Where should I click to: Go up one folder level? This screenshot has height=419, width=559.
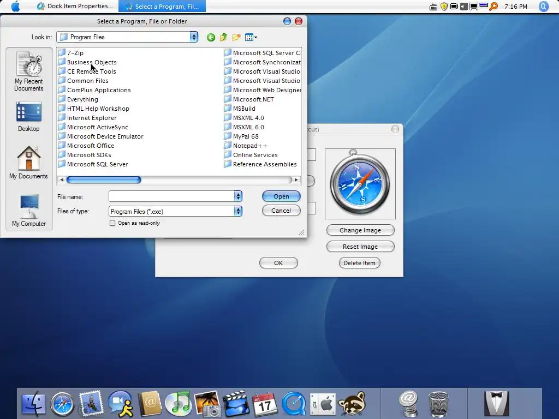coord(223,37)
